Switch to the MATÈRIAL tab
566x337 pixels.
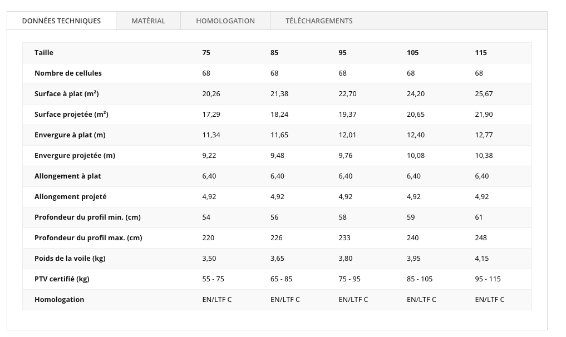click(x=148, y=21)
